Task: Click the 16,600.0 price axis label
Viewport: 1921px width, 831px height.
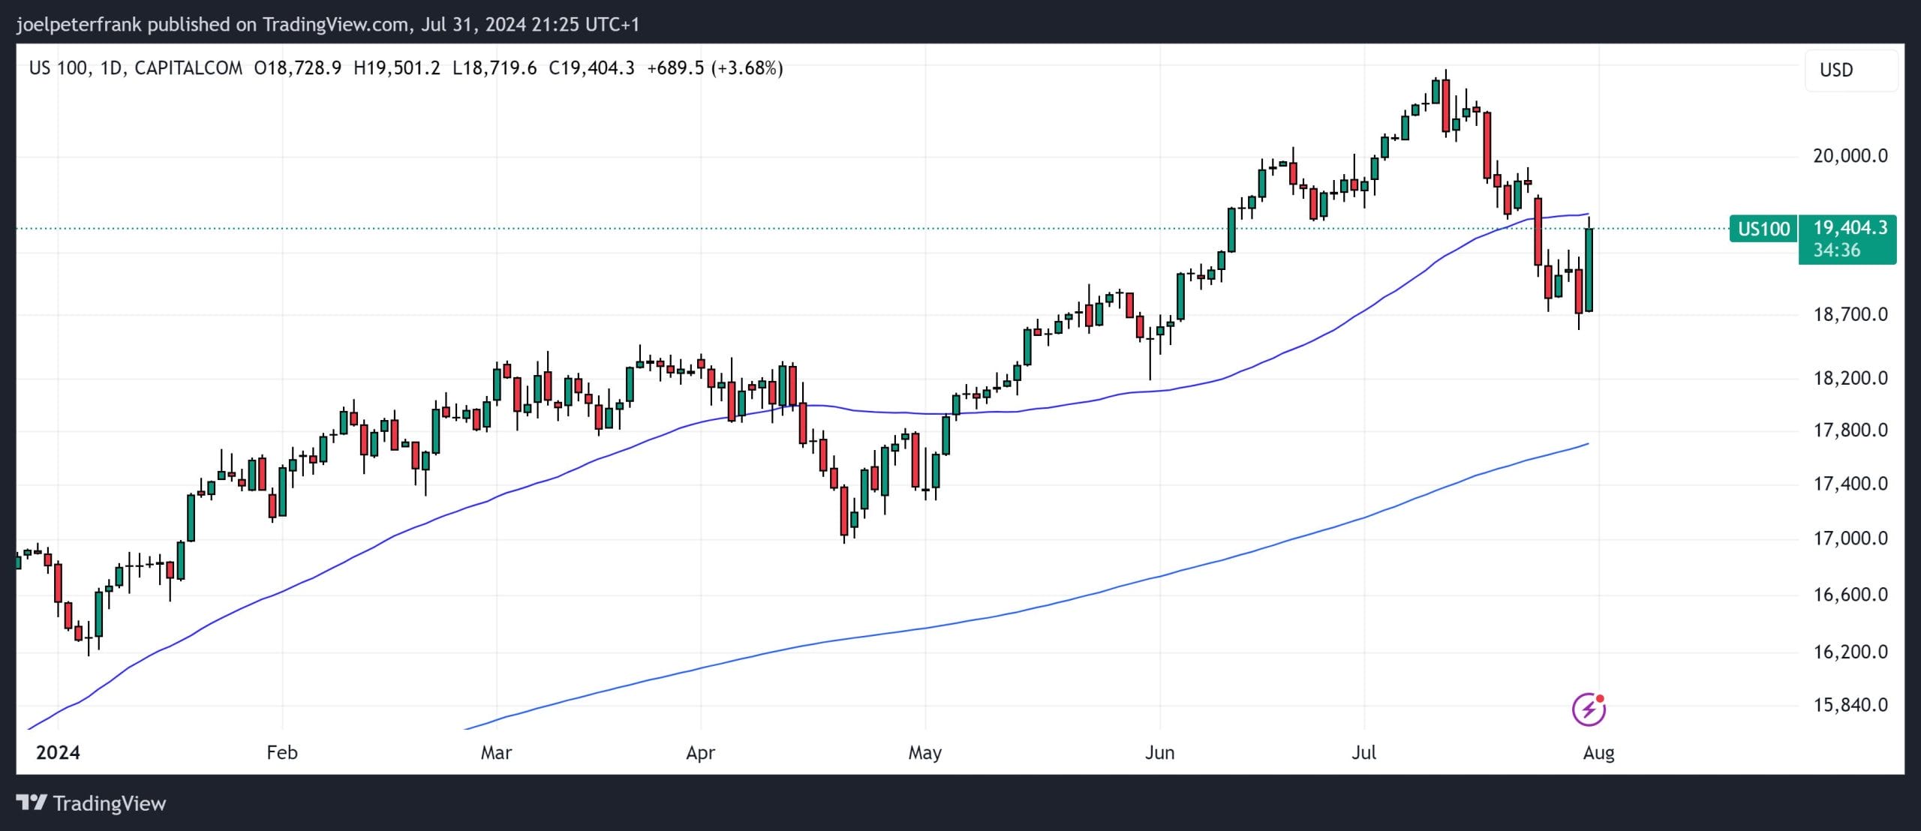Action: click(x=1850, y=595)
